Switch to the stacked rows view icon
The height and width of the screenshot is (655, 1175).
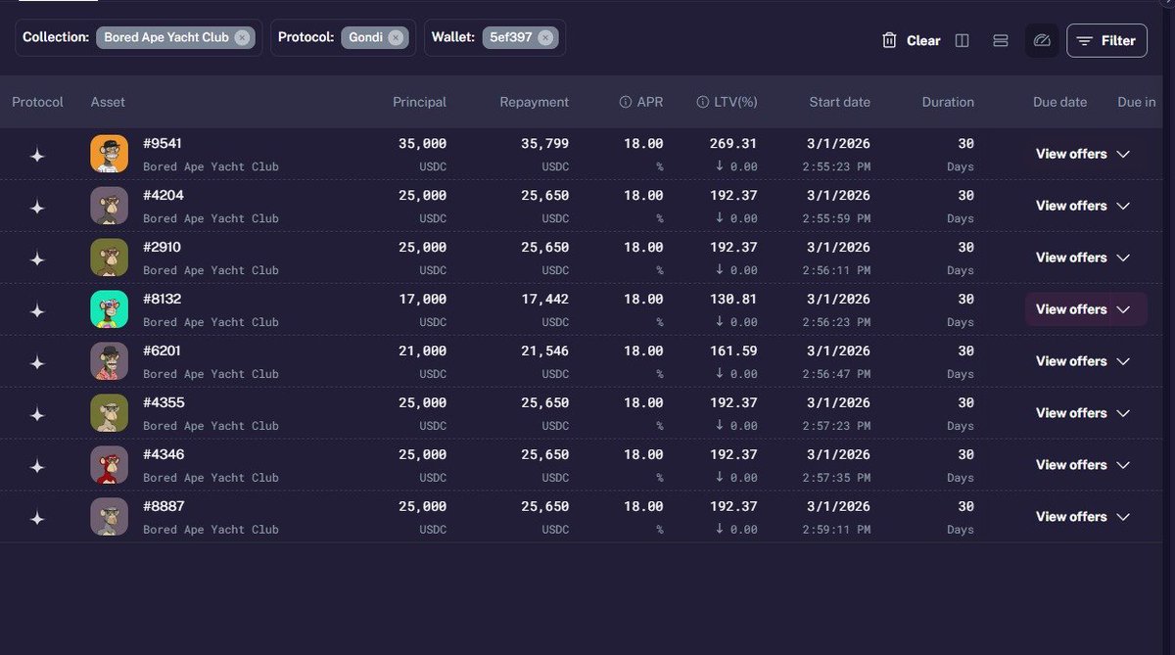click(x=1001, y=40)
